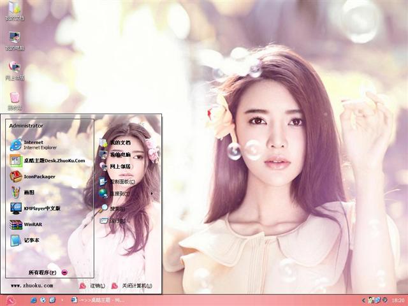Open 我的文档 in Start menu right column
Image resolution: width=408 pixels, height=306 pixels.
coord(115,143)
